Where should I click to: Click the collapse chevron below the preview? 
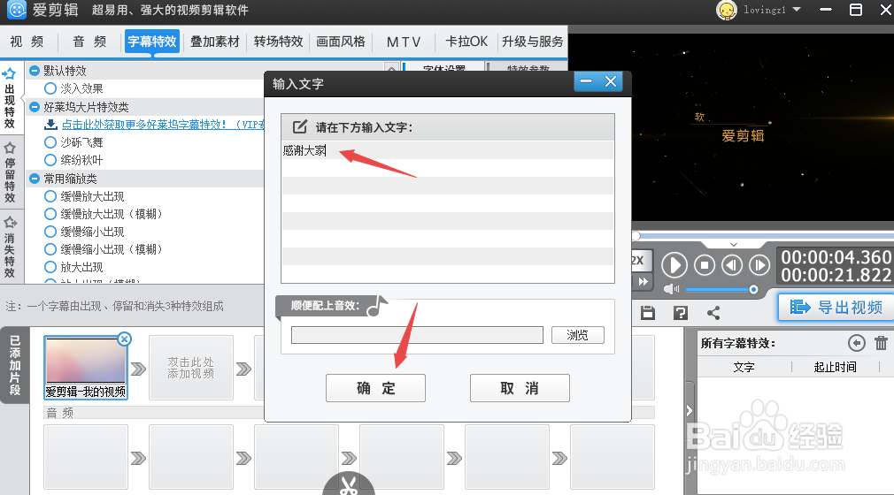coord(734,245)
